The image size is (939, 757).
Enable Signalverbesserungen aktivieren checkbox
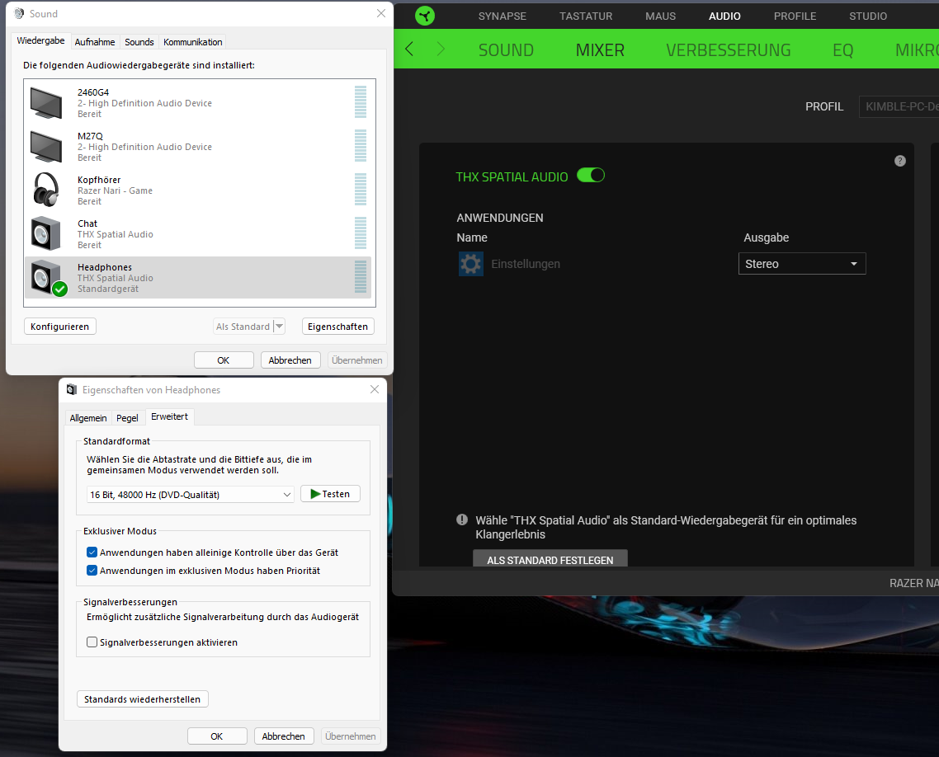92,642
